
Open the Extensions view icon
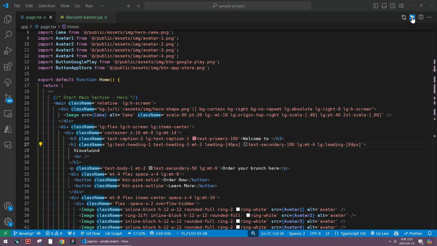[8, 67]
